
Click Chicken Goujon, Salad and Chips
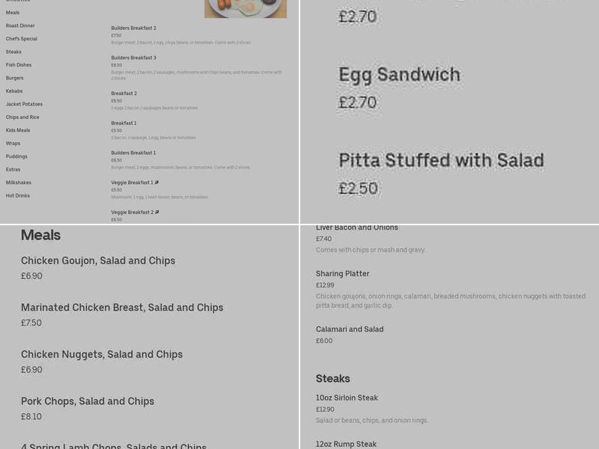pos(98,260)
